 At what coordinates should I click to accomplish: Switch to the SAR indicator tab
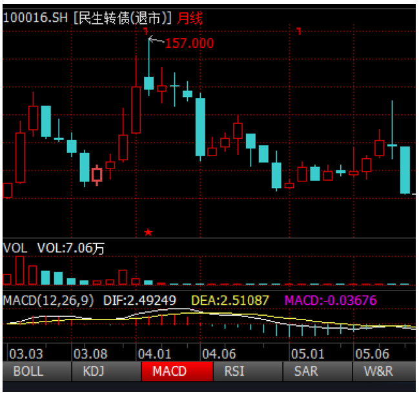(x=318, y=371)
